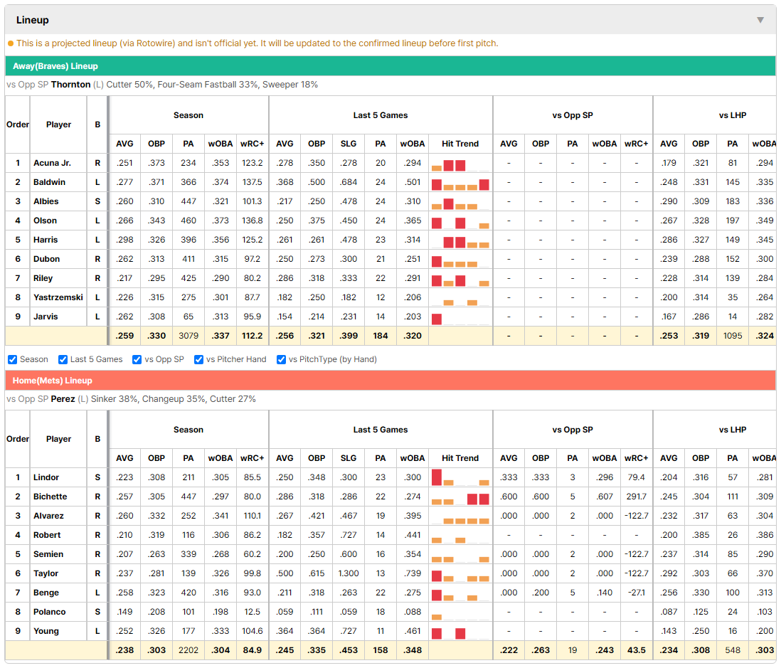The width and height of the screenshot is (781, 668).
Task: Uncheck vs PitchType (by Hand) checkbox
Action: coord(282,360)
